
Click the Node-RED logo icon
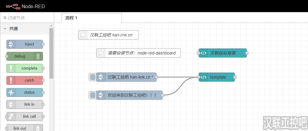[x=13, y=7]
